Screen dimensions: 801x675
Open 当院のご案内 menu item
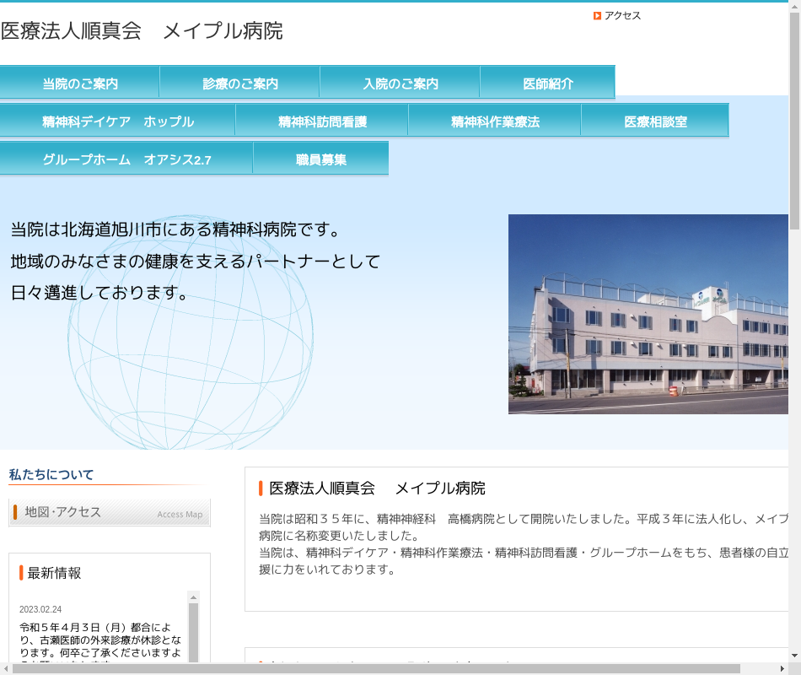80,84
